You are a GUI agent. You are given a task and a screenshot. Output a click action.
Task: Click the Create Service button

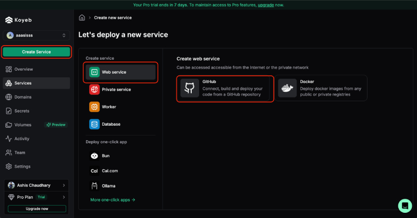point(36,52)
